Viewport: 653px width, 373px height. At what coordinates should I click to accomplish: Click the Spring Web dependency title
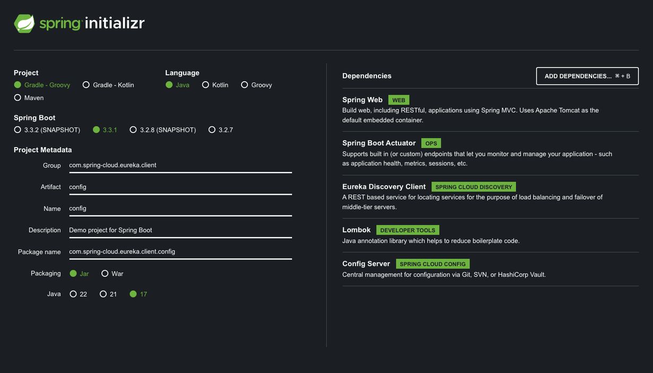coord(363,100)
